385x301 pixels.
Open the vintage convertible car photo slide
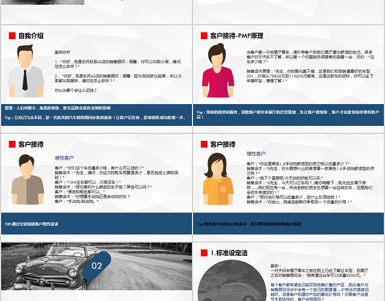[x=96, y=266]
